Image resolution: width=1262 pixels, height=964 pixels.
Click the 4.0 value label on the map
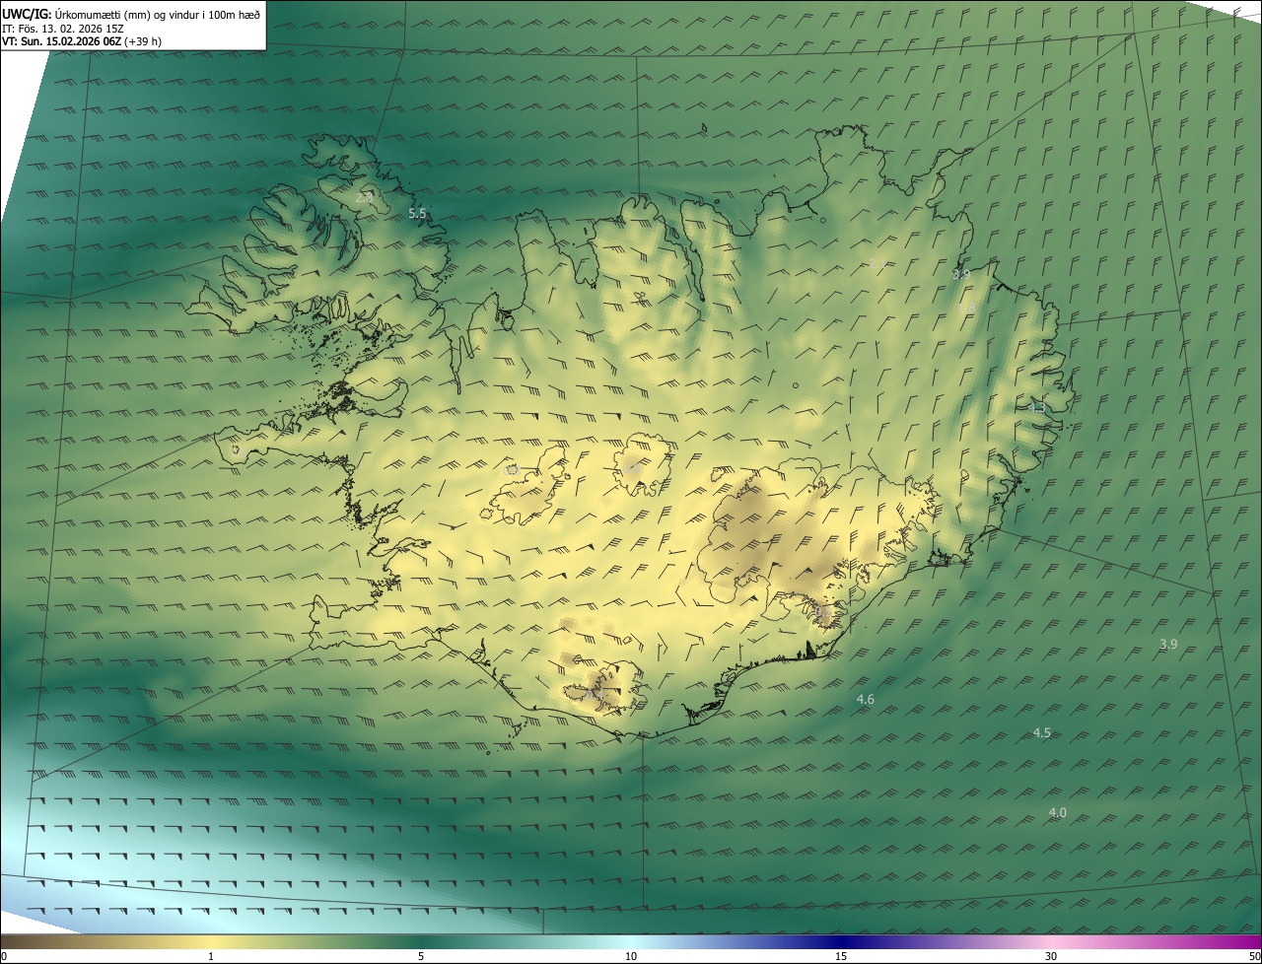[x=1057, y=812]
